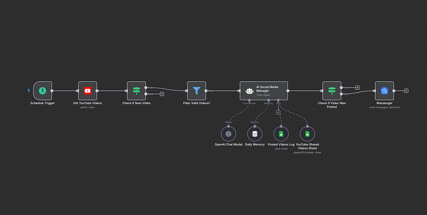The height and width of the screenshot is (215, 427).
Task: Select the Wassenger message node
Action: [384, 90]
